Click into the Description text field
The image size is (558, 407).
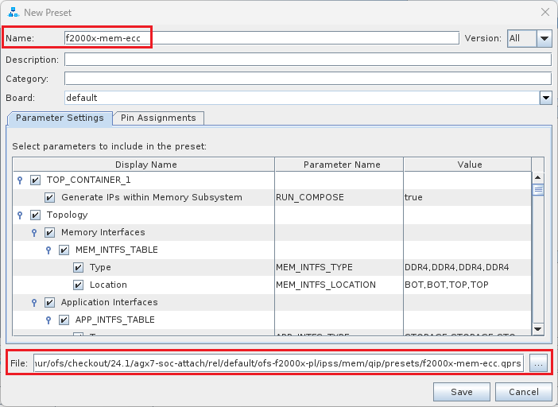pos(307,60)
